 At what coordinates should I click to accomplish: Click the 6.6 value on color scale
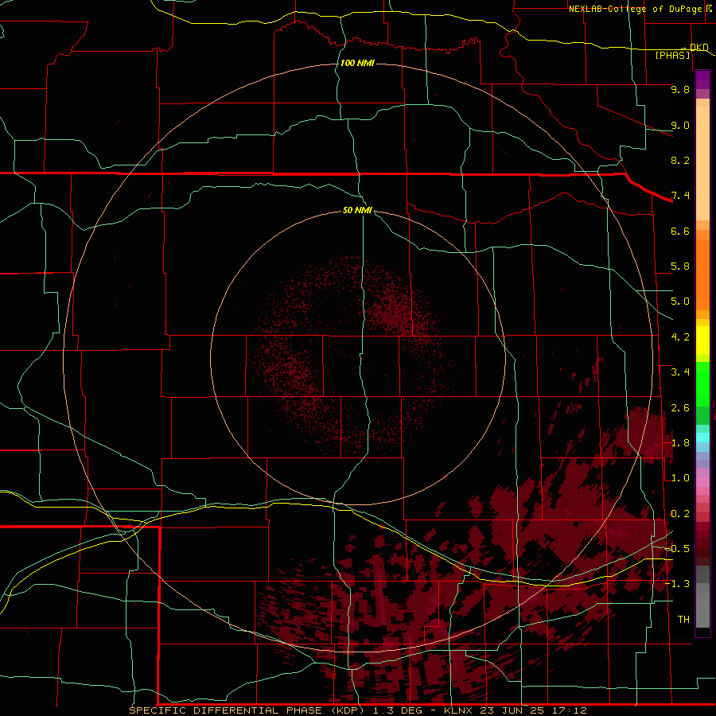[680, 231]
